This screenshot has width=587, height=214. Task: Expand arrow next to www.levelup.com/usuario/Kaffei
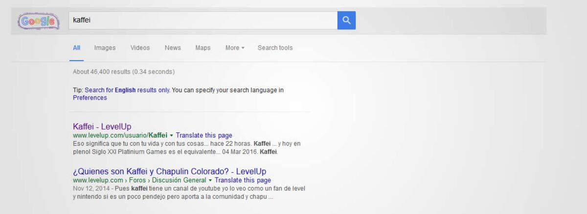pos(172,135)
